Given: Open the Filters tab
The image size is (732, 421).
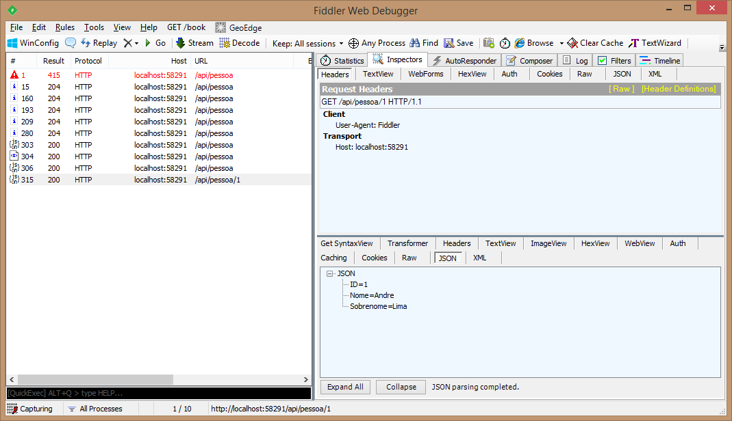Looking at the screenshot, I should (x=614, y=61).
